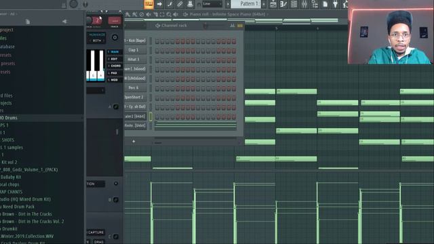The image size is (434, 244).
Task: Click the browser file icon at top
Action: [x=28, y=22]
